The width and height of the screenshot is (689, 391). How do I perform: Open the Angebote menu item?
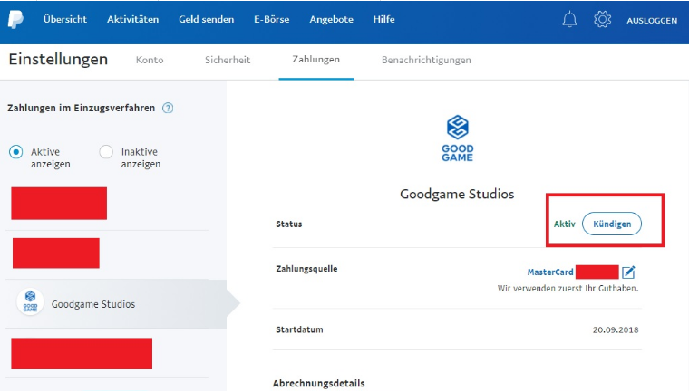coord(331,19)
